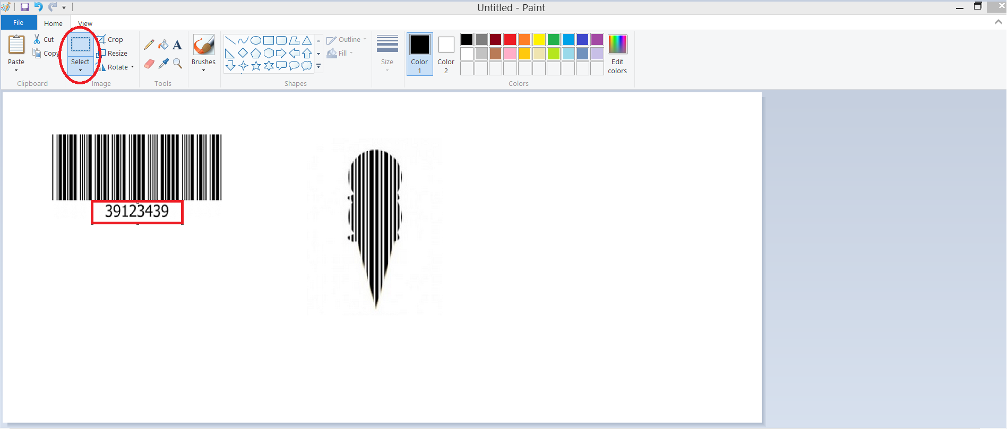The width and height of the screenshot is (1007, 429).
Task: Collapse the ribbon with the chevron
Action: pos(999,22)
